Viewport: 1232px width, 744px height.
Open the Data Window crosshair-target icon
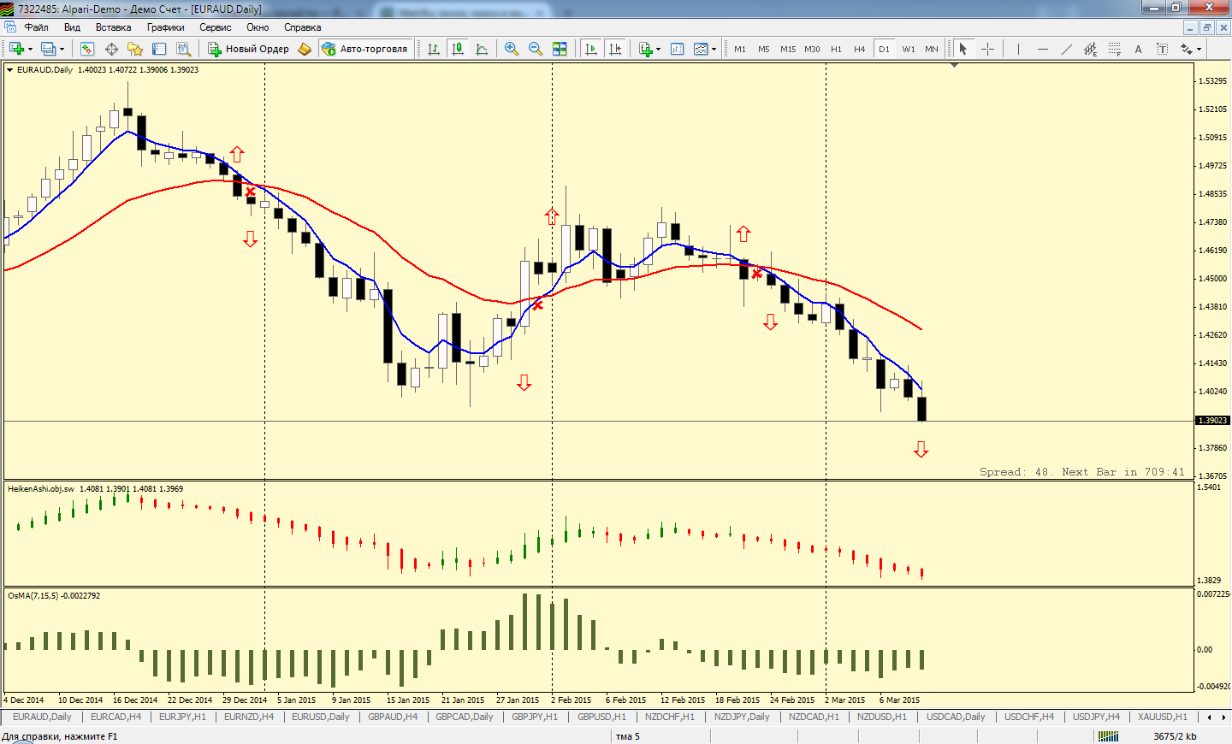tap(111, 49)
